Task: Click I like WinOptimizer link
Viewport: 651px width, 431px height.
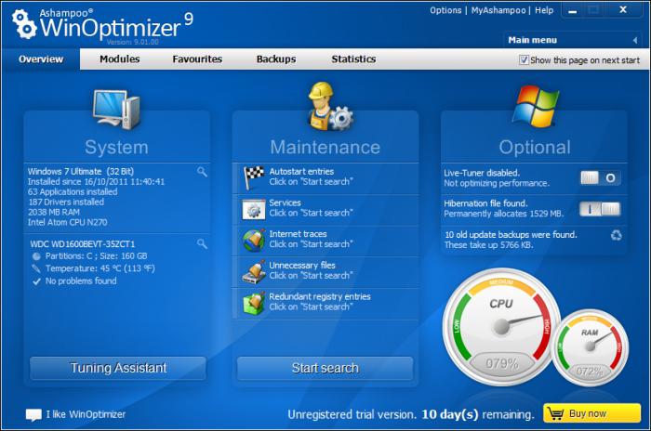Action: [x=86, y=414]
